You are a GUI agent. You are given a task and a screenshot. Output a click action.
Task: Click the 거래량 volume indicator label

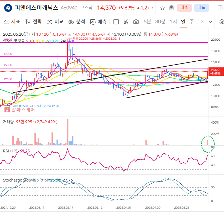[x=8, y=122]
